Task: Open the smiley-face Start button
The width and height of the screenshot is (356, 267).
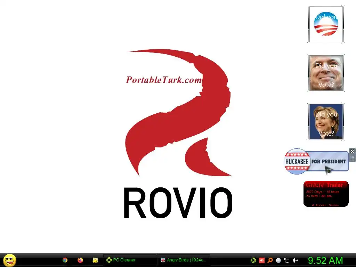Action: (x=9, y=260)
